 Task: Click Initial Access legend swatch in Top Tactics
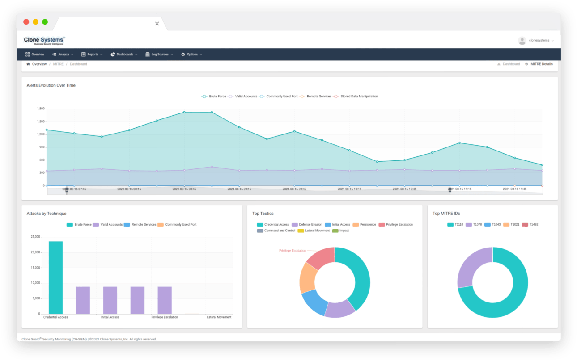pos(328,225)
